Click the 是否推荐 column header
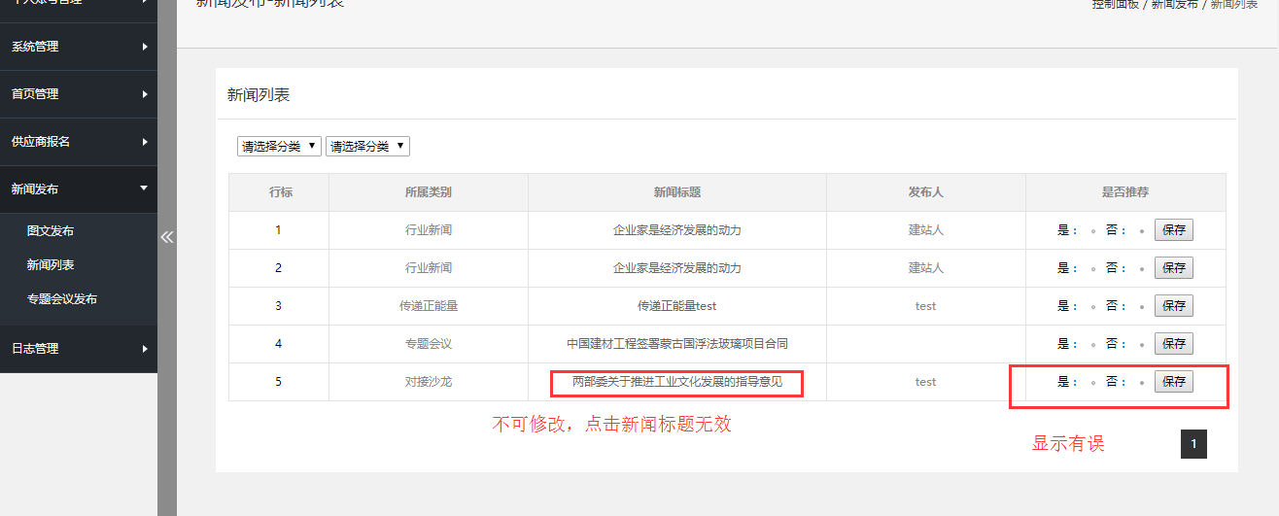The image size is (1279, 516). point(1125,192)
